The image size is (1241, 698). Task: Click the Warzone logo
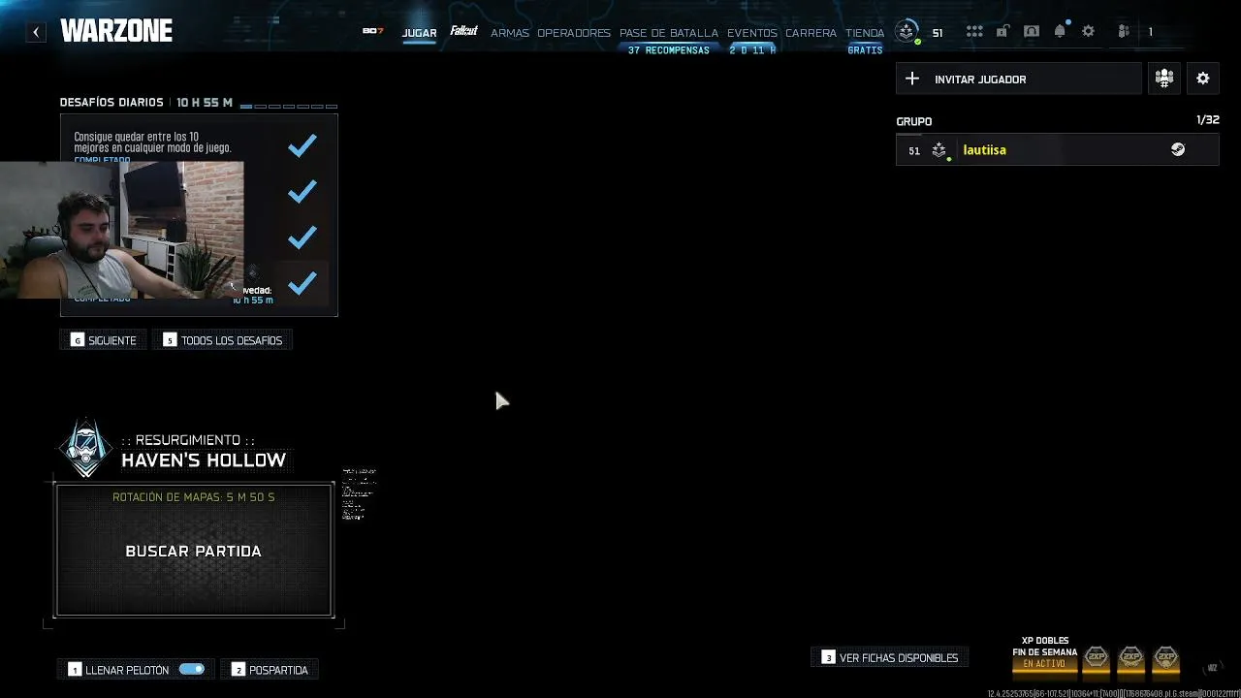[116, 31]
